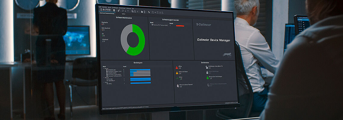
Task: Click the connection link toolbar icon
Action: point(119,11)
